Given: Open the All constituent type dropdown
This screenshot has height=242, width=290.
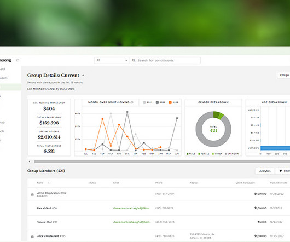Looking at the screenshot, I should pyautogui.click(x=112, y=60).
